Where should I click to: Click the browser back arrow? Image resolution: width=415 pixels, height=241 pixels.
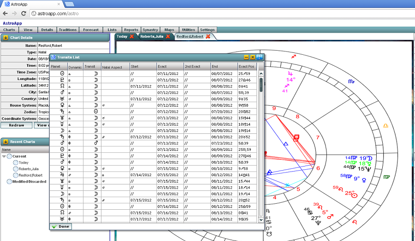[5, 13]
